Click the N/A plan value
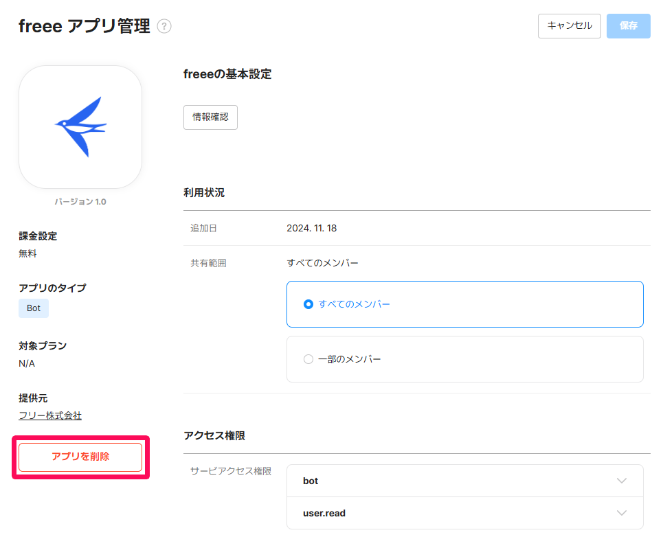663x537 pixels. pyautogui.click(x=27, y=363)
